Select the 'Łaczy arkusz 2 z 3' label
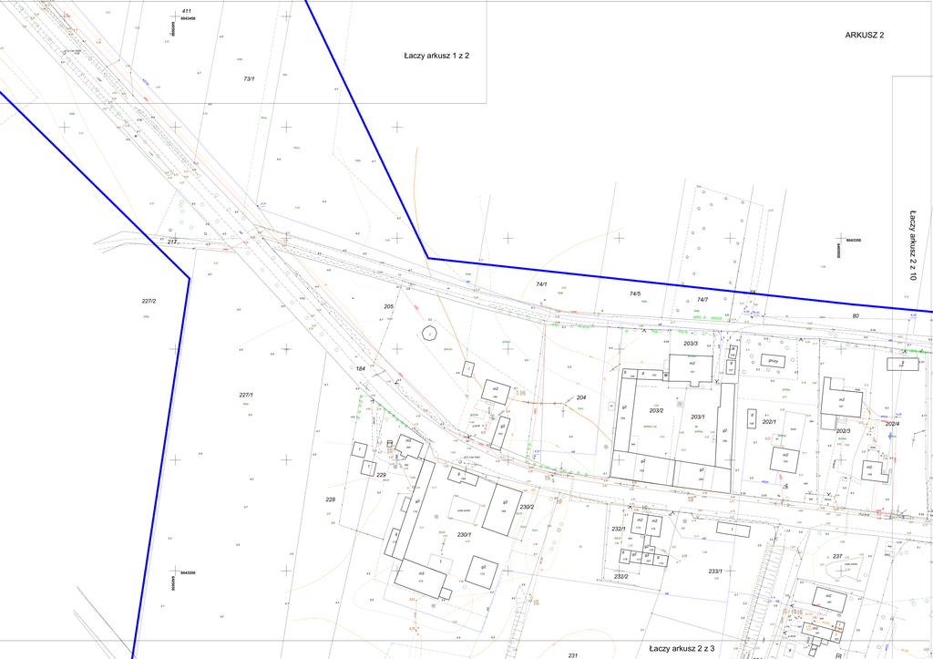933x659 pixels. coord(681,648)
